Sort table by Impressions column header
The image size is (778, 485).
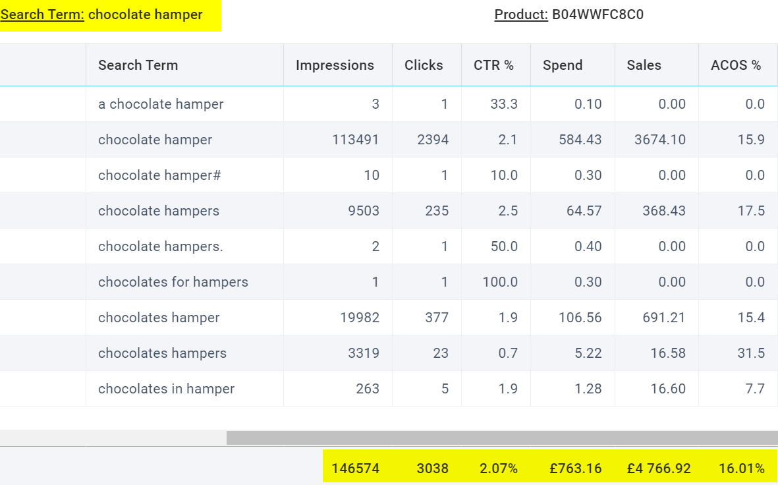coord(335,65)
